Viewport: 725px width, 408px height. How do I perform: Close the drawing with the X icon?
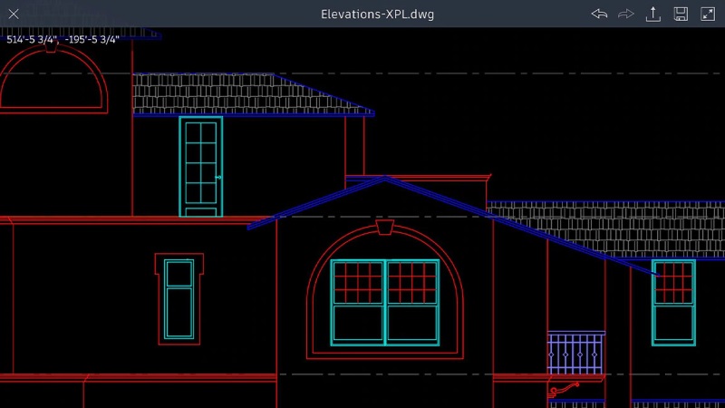coord(14,14)
